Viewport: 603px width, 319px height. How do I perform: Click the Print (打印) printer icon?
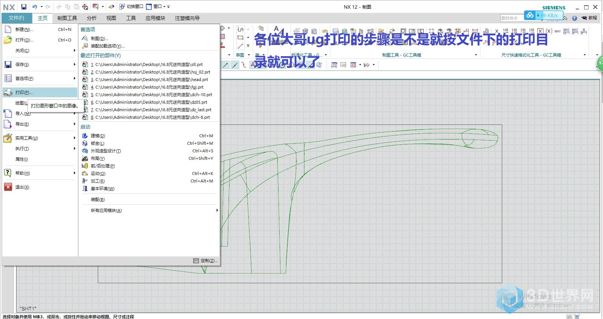click(8, 92)
